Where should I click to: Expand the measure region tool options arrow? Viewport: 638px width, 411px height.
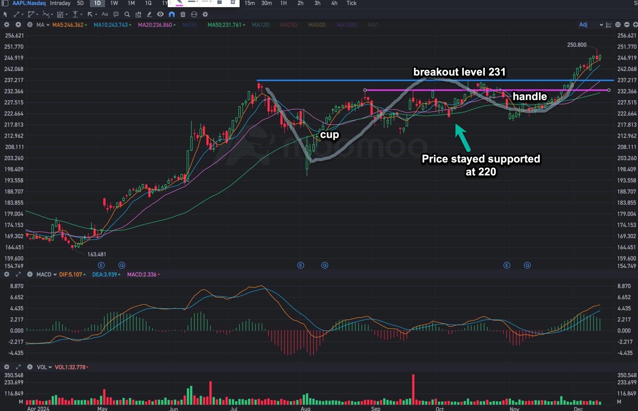point(67,15)
